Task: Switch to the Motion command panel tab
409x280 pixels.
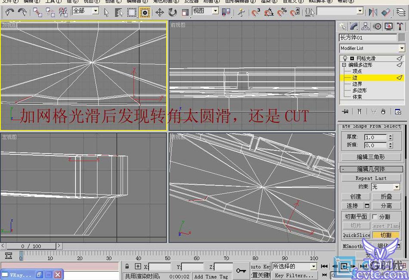Action: pyautogui.click(x=377, y=26)
